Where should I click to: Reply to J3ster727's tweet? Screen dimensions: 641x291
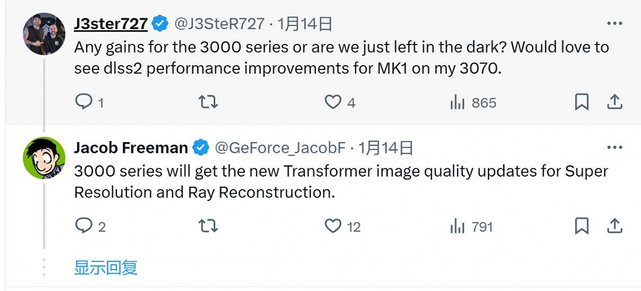(84, 103)
